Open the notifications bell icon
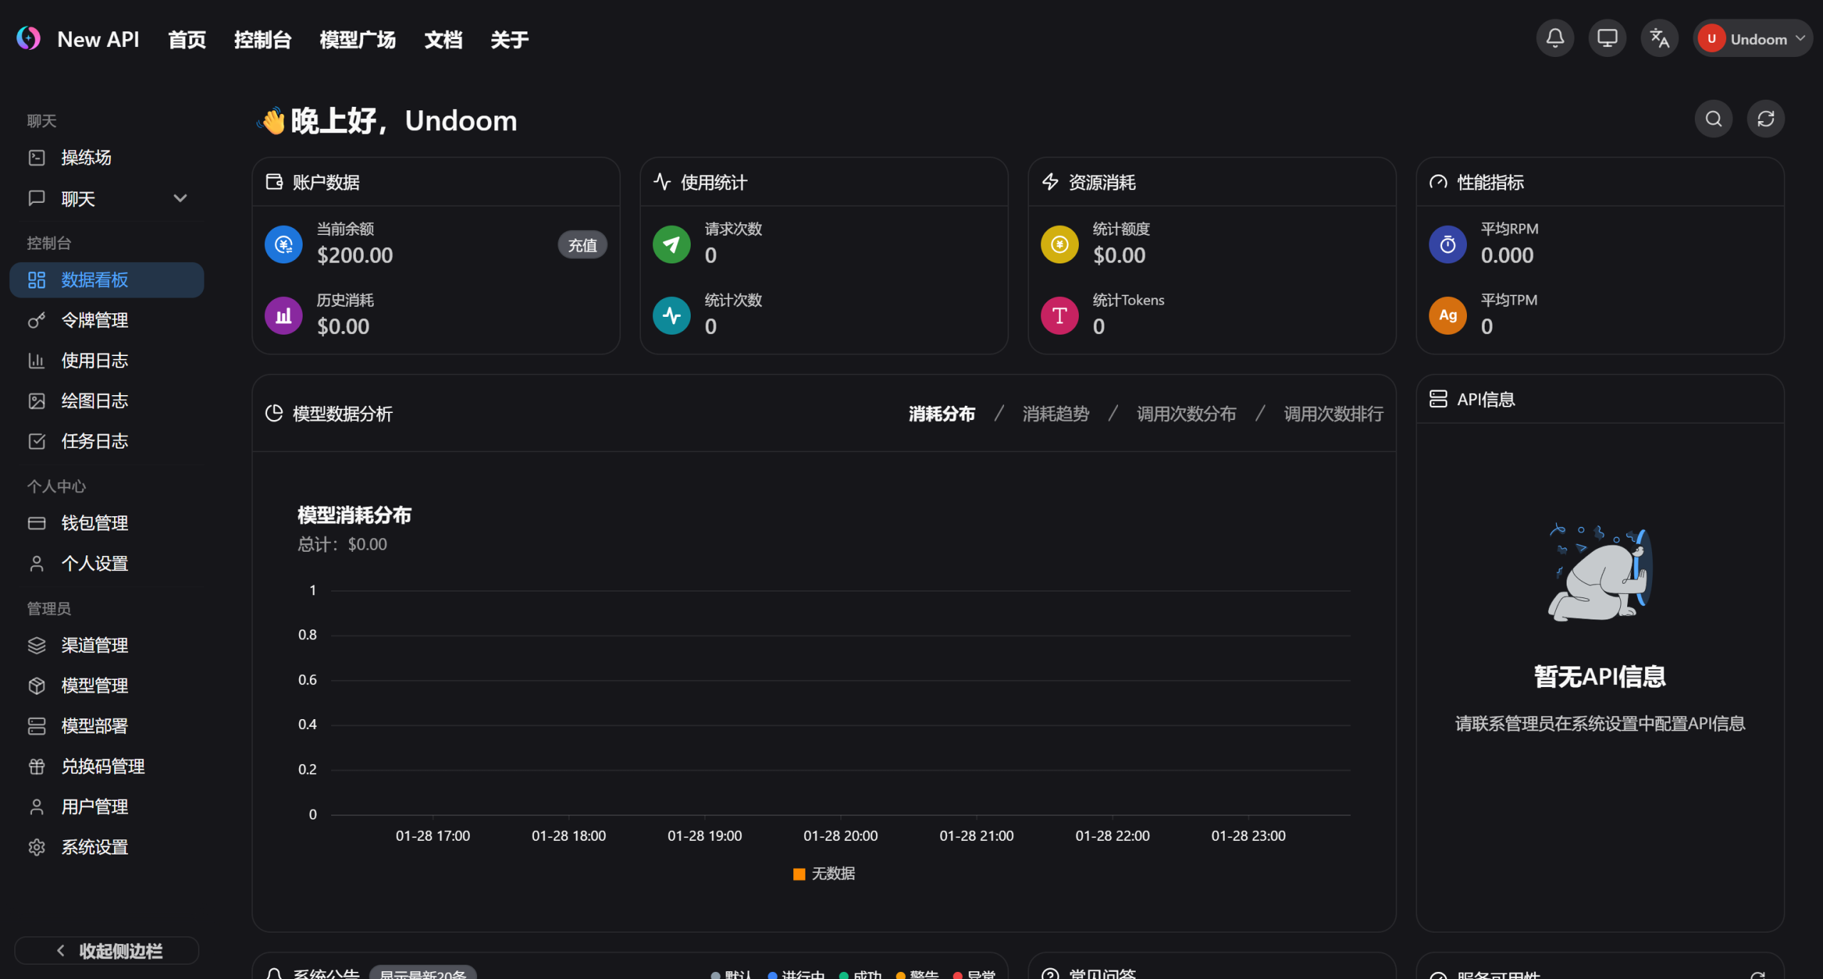Viewport: 1823px width, 979px height. coord(1555,38)
